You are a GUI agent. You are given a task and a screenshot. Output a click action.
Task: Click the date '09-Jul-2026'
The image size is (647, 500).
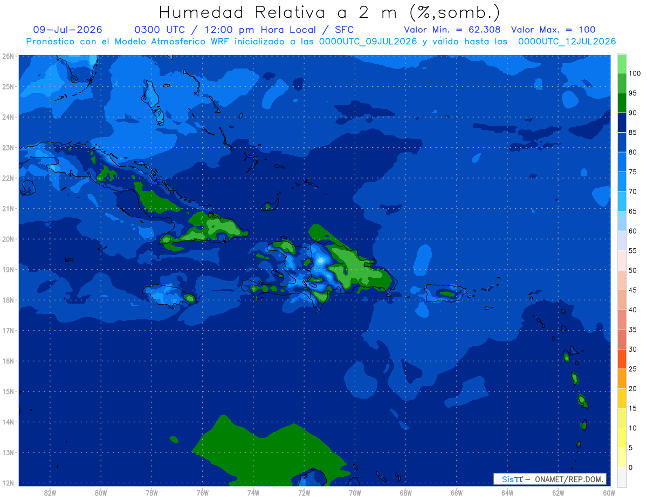tap(67, 30)
